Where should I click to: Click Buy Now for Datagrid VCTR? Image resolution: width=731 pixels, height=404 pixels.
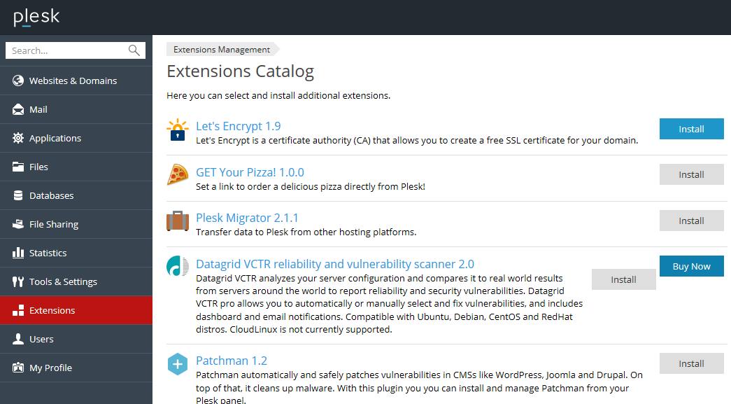click(x=691, y=266)
